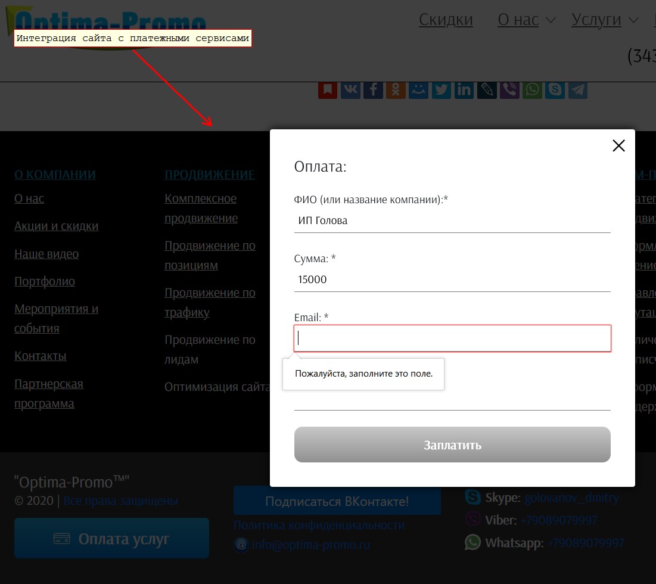Open Мероприятия и события link

tap(56, 318)
